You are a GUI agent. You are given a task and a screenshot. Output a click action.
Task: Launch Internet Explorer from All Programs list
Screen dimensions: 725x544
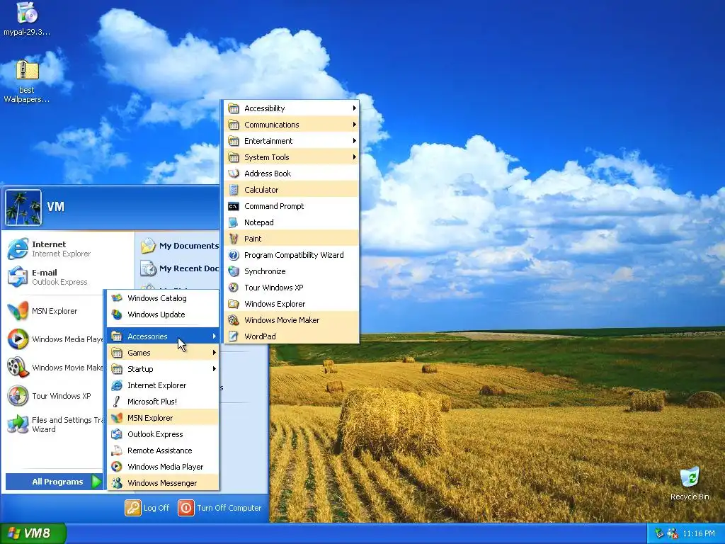163,385
